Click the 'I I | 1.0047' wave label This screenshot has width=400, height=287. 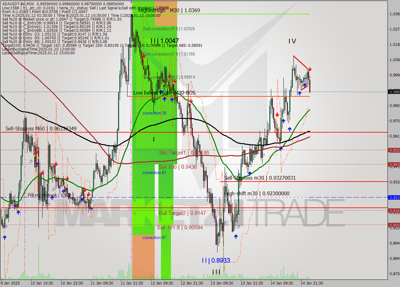165,41
